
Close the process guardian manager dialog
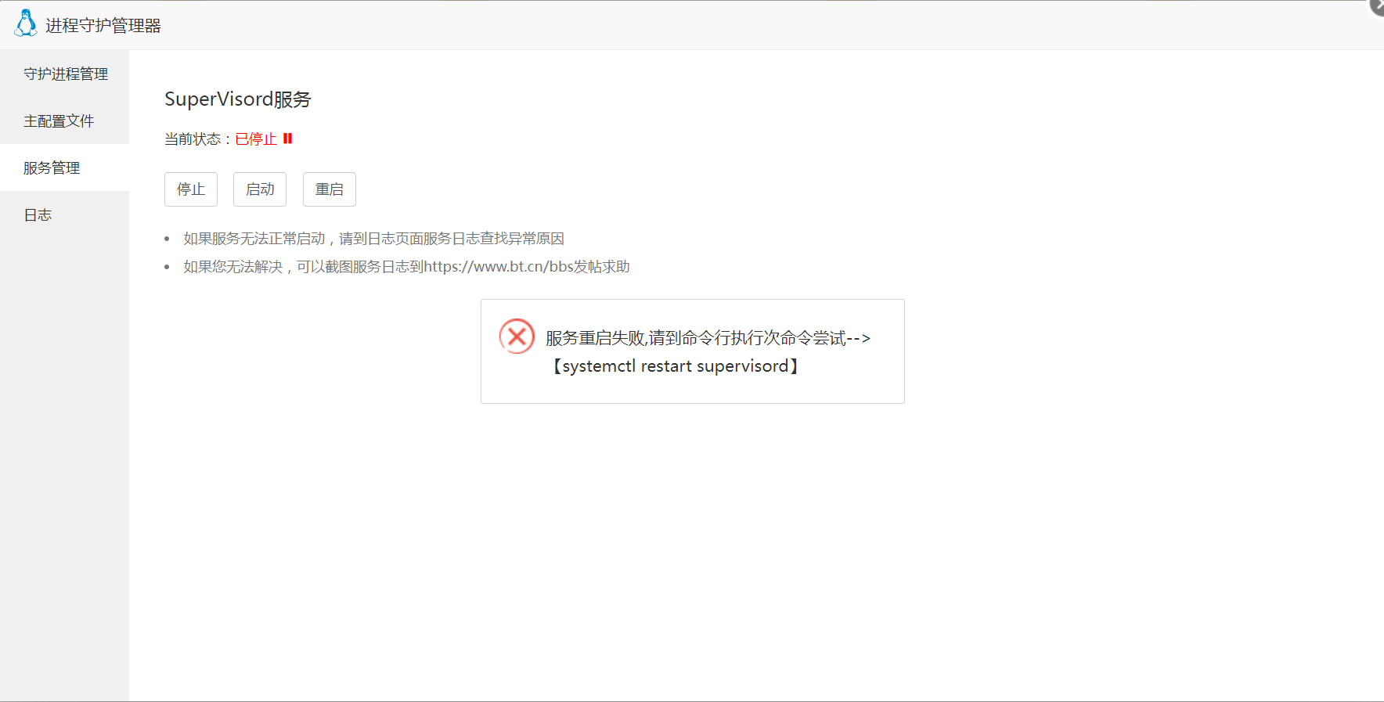1378,5
